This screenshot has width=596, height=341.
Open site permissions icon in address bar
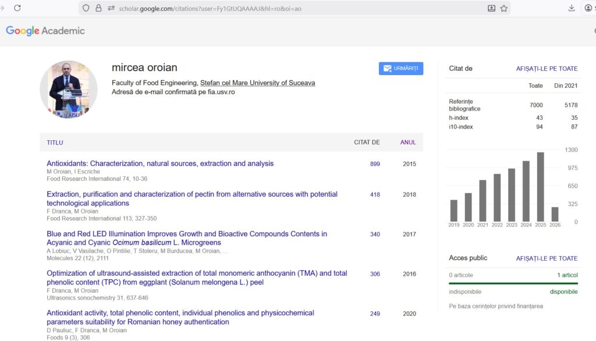click(111, 8)
